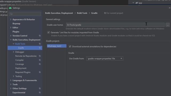Screen dimensions: 171x96
Task: Click the Gradle user home path field
Action: click(x=115, y=25)
